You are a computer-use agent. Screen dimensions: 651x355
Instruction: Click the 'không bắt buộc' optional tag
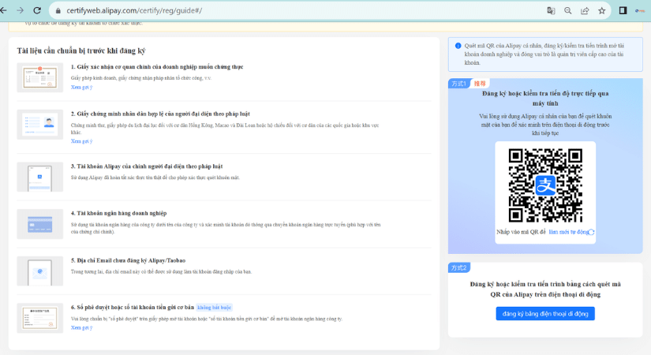pyautogui.click(x=214, y=308)
